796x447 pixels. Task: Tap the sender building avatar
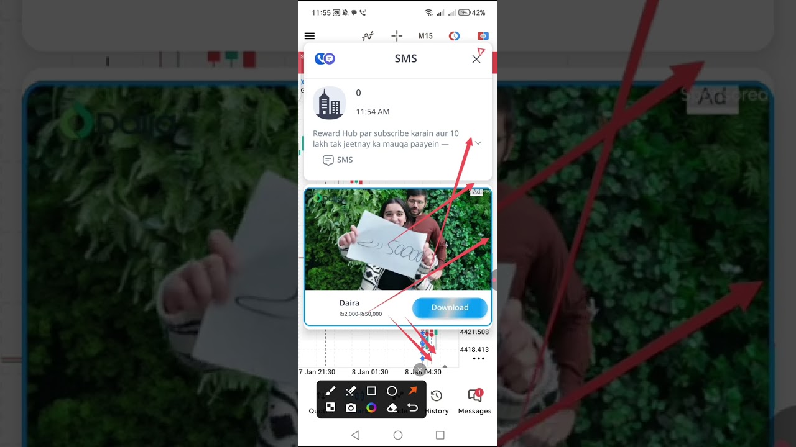coord(329,103)
